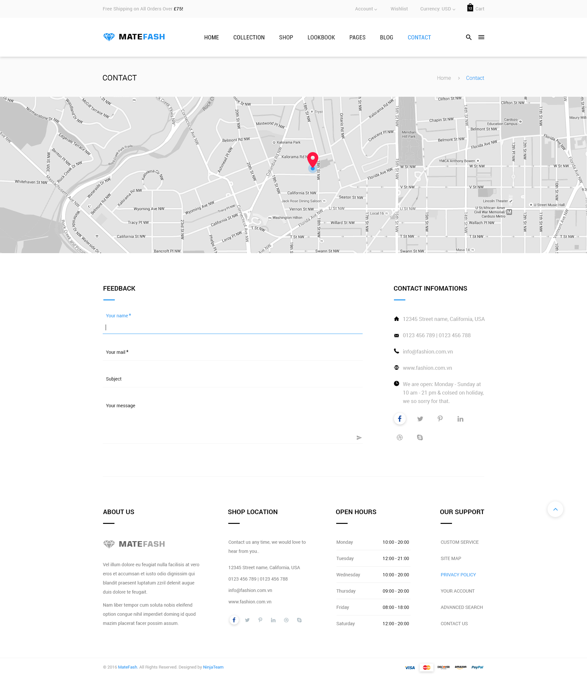Viewport: 587px width, 677px height.
Task: Click the red map location pin
Action: [312, 160]
